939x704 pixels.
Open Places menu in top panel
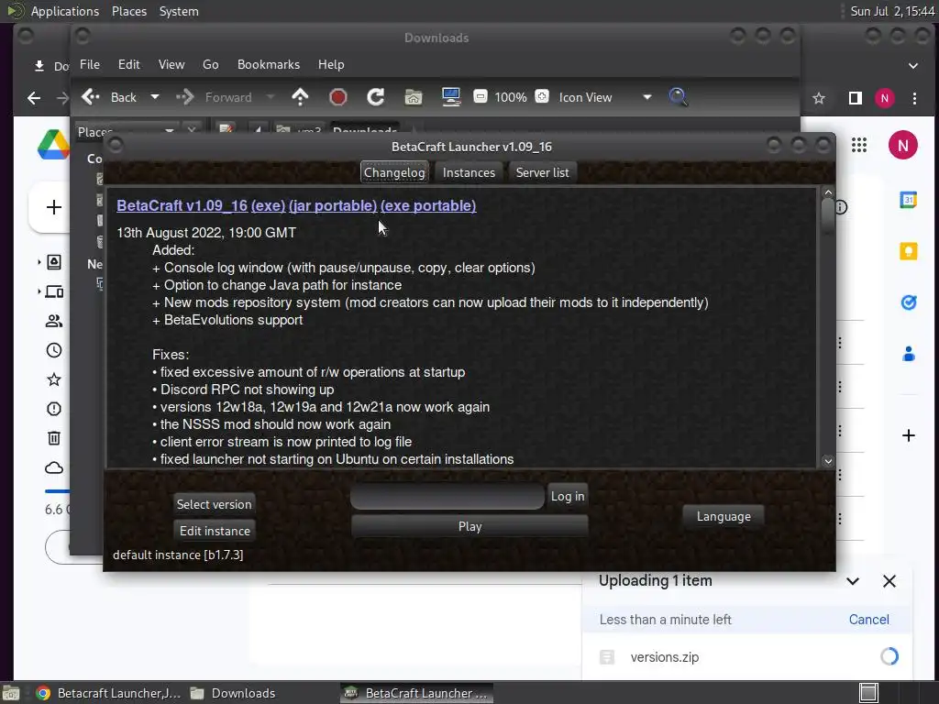click(128, 11)
